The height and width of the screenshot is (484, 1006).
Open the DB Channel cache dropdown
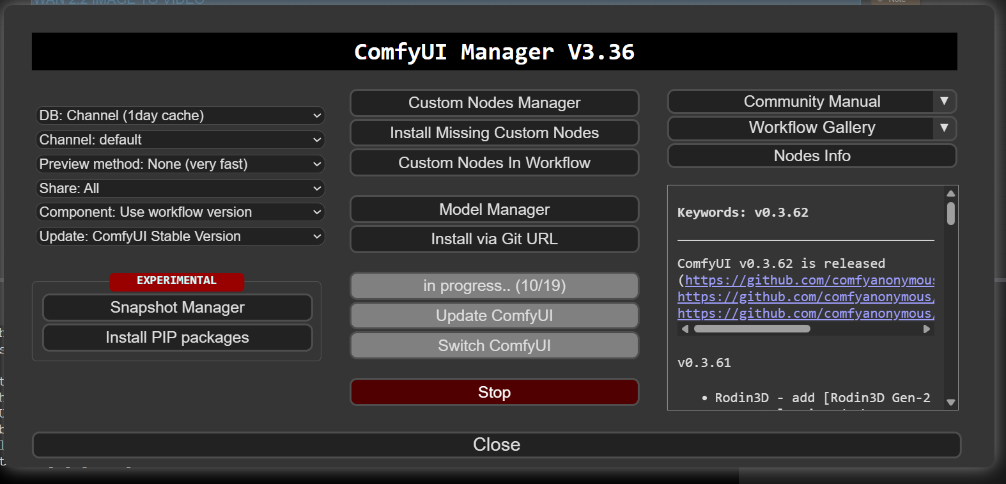point(180,116)
